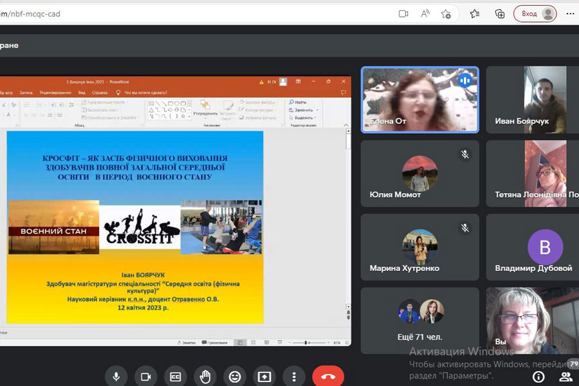This screenshot has height=386, width=579.
Task: Raise your hand in the meeting
Action: click(205, 376)
